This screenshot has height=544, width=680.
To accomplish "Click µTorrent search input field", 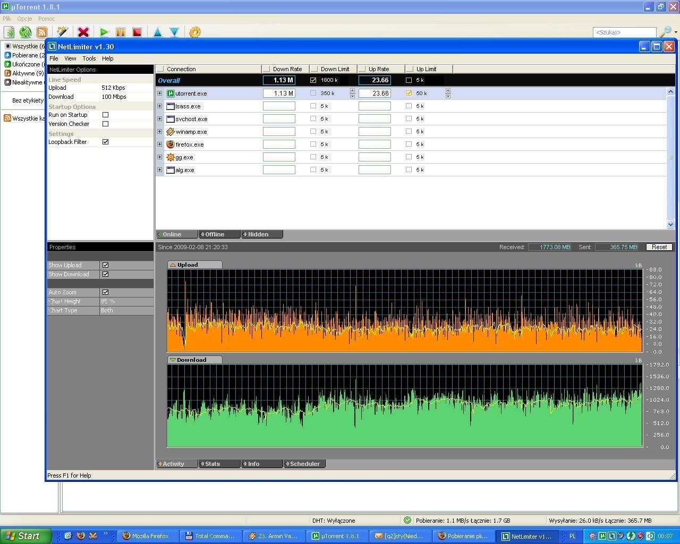I will [x=625, y=32].
